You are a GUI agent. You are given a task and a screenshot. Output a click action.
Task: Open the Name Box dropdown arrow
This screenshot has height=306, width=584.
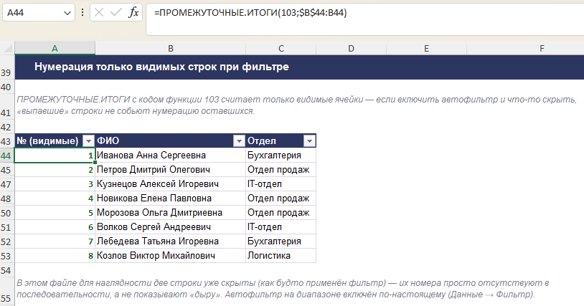point(67,13)
